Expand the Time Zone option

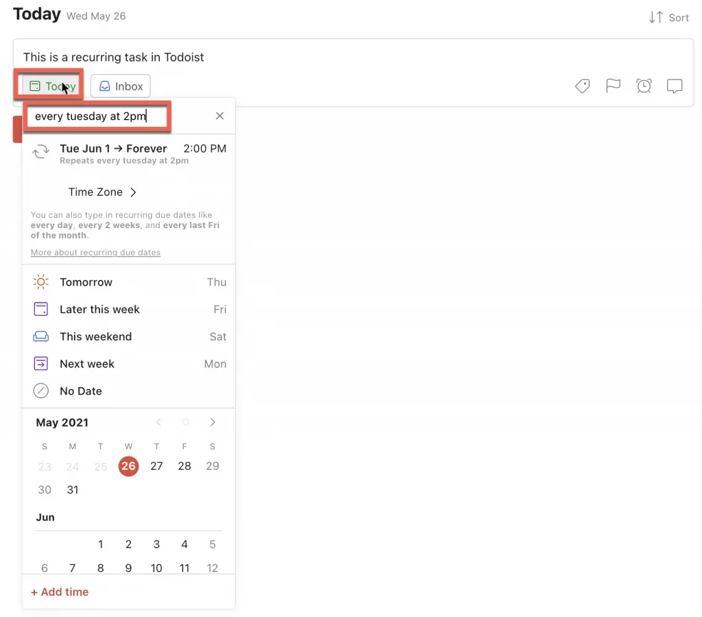point(102,192)
